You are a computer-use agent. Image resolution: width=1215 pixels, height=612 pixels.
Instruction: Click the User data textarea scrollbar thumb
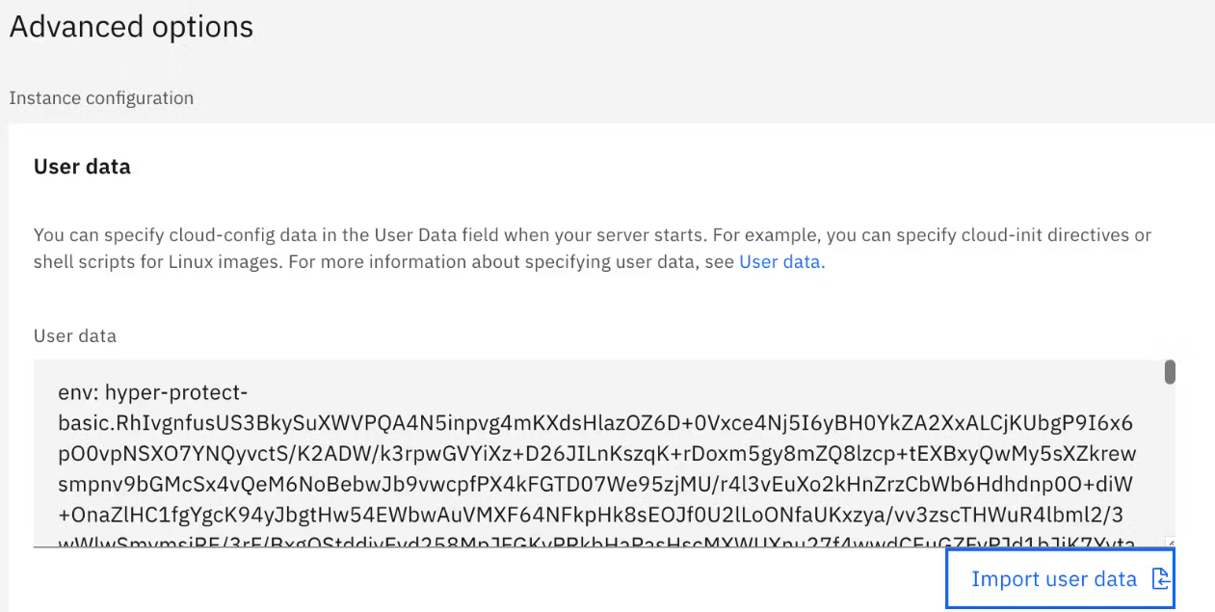[1170, 372]
